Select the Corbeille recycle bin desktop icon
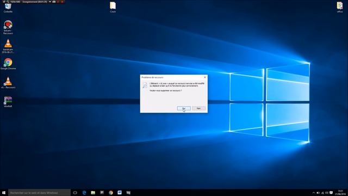 (x=8, y=8)
